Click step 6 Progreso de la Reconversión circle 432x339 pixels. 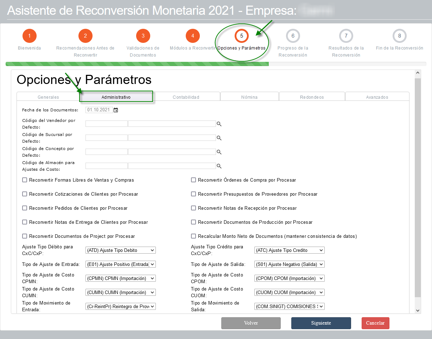[x=293, y=36]
